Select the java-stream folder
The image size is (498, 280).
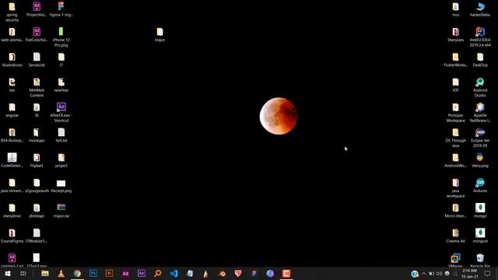point(12,186)
